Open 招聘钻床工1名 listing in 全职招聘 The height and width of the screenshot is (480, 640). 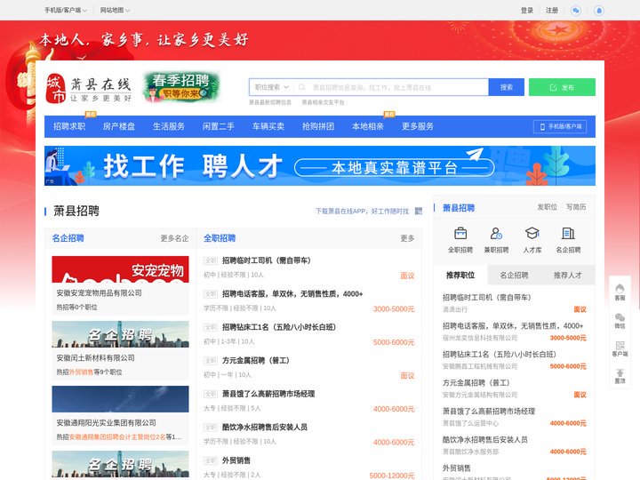coord(279,327)
